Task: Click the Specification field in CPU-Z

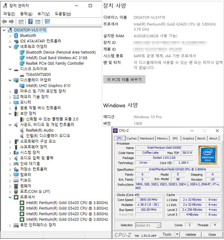Action: point(178,169)
